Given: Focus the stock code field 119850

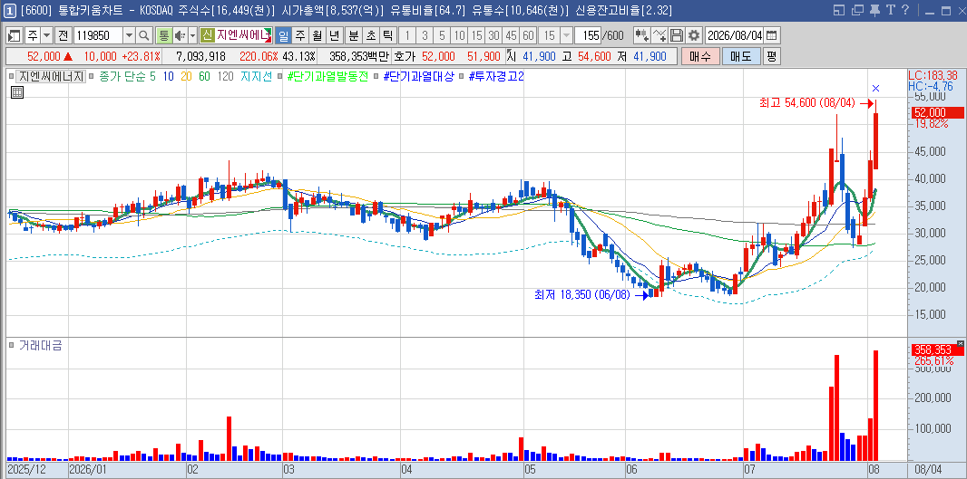Looking at the screenshot, I should pos(97,35).
